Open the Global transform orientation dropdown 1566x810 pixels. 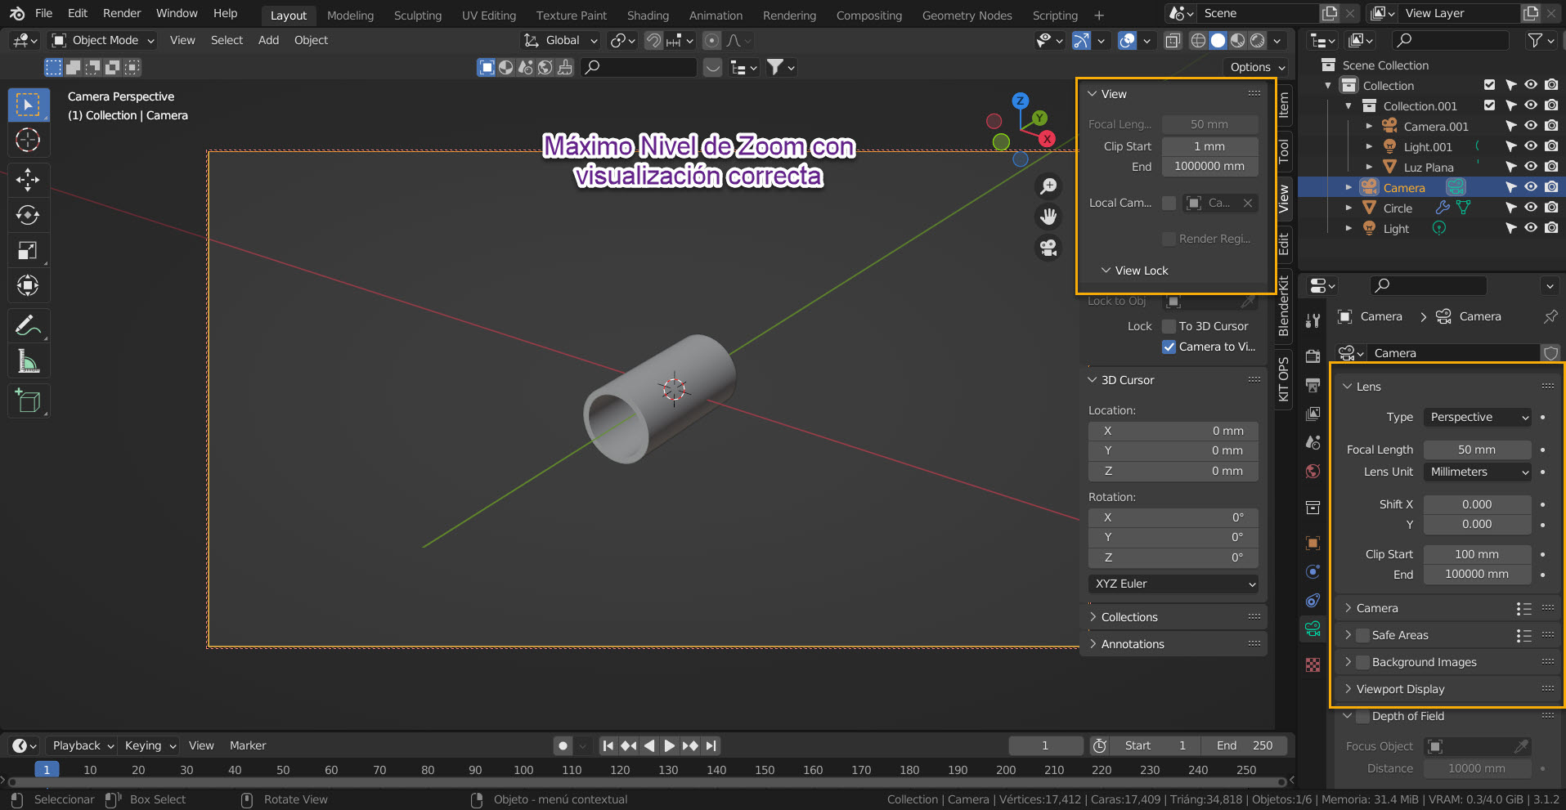pos(561,40)
